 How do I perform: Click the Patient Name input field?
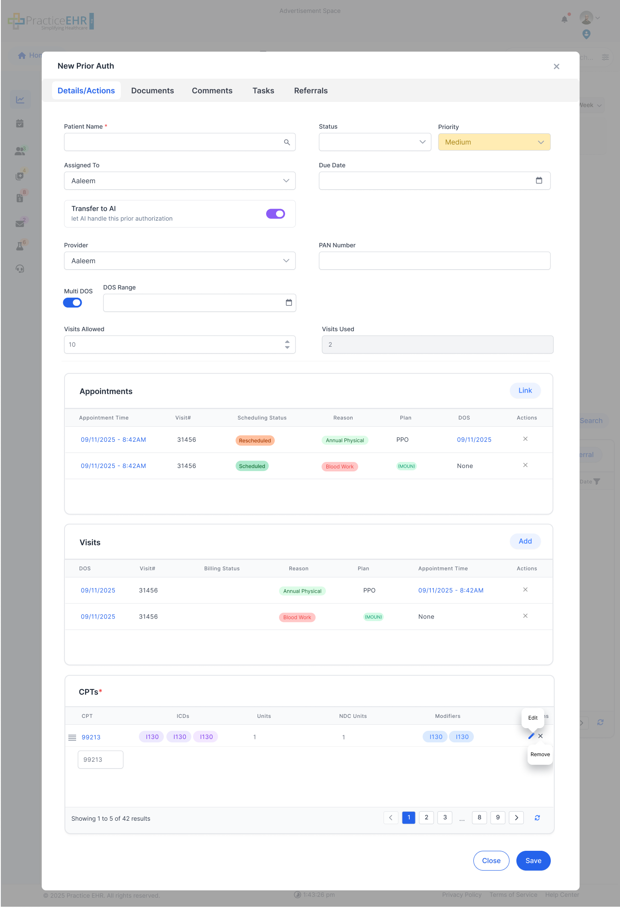(x=180, y=142)
